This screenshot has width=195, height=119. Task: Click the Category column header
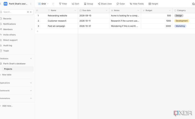click(x=184, y=10)
